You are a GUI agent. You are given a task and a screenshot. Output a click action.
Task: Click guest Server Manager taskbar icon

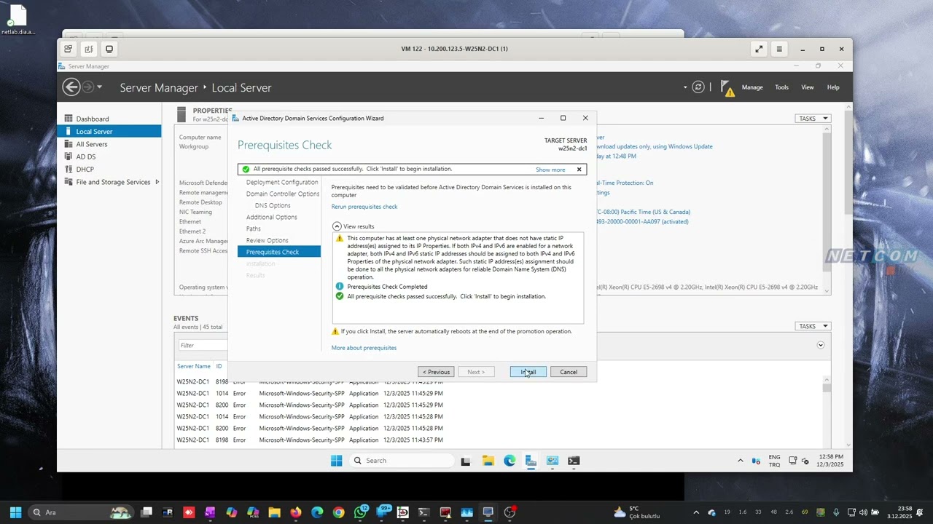[x=531, y=461]
